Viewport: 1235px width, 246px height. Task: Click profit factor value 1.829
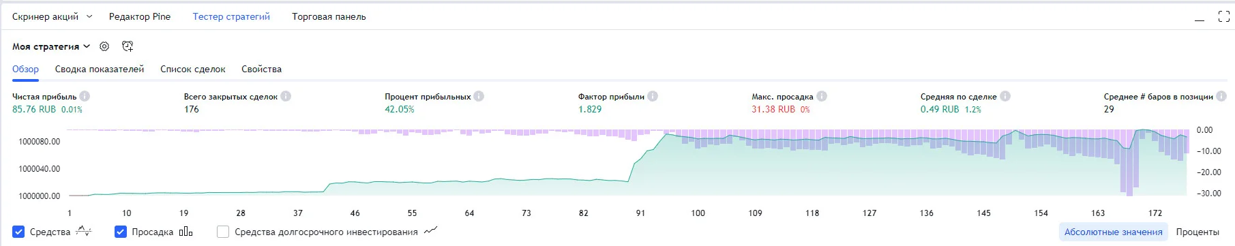pos(590,109)
